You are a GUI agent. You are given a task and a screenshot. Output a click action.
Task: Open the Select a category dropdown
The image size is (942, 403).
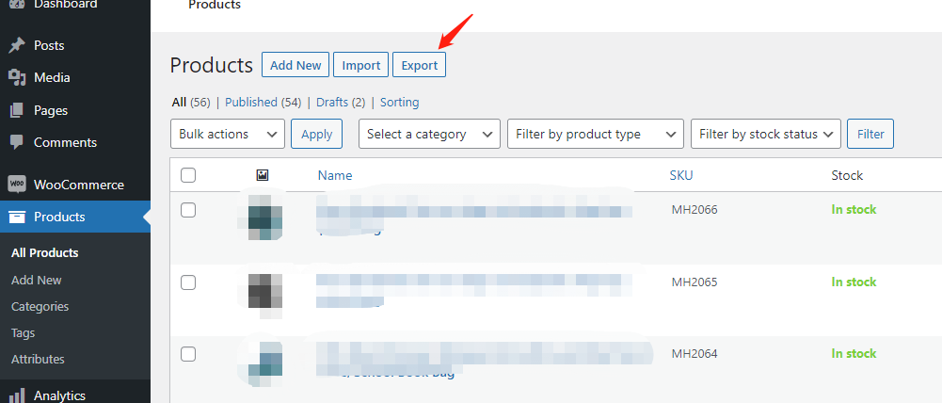pyautogui.click(x=429, y=134)
